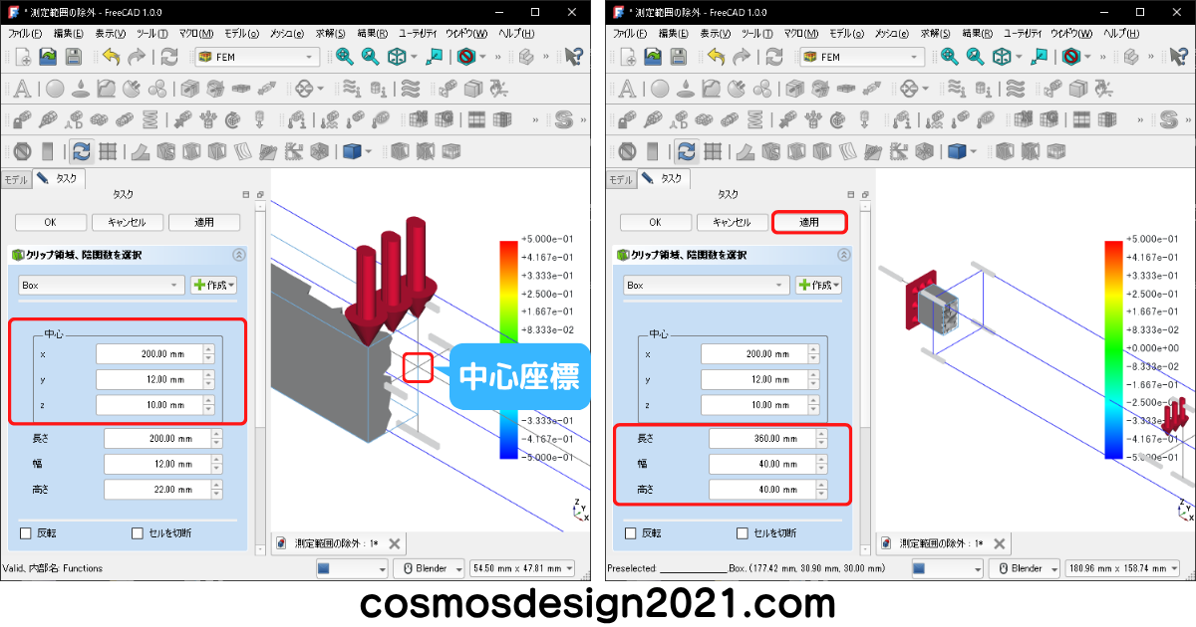Increment 高さ 22.00 mm spinner in left window
The image size is (1196, 627).
pos(214,486)
